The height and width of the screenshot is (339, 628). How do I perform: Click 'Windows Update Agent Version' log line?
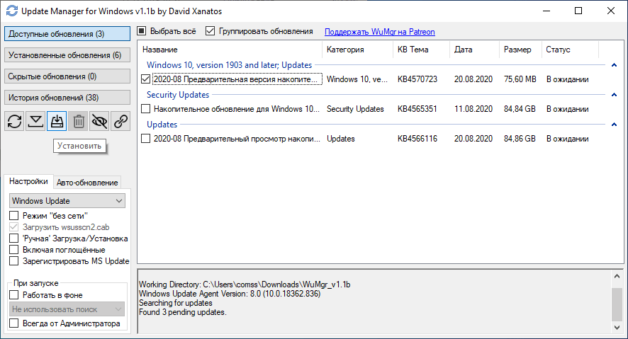[230, 294]
